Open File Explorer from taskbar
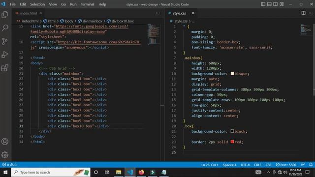Image resolution: width=315 pixels, height=177 pixels. 119,173
